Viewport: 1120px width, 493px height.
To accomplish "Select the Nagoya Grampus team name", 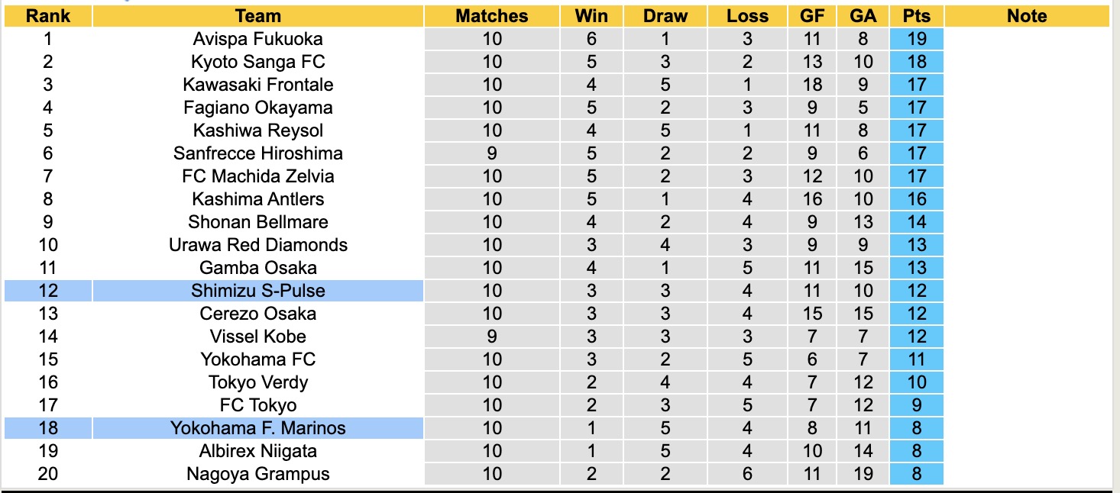I will pos(257,474).
